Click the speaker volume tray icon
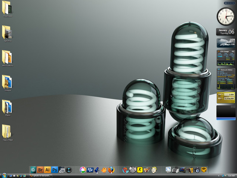 coord(226,175)
